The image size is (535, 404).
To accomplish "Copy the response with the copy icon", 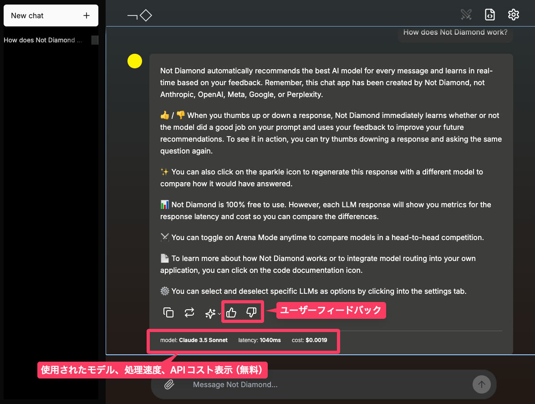I will click(168, 312).
